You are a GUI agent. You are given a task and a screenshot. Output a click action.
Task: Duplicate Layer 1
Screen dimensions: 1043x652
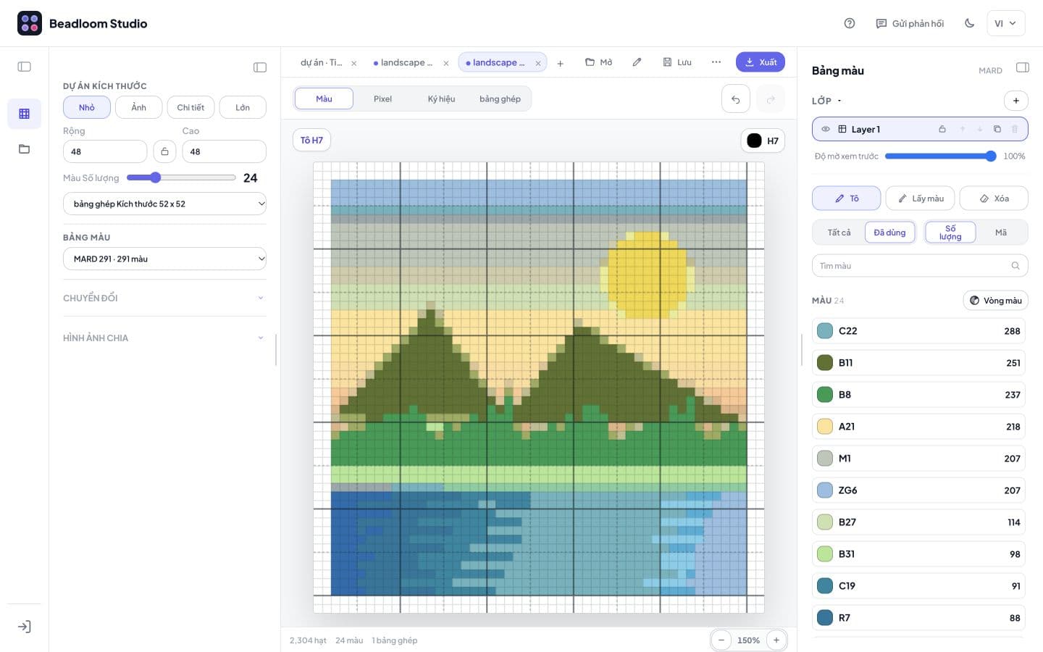[997, 129]
